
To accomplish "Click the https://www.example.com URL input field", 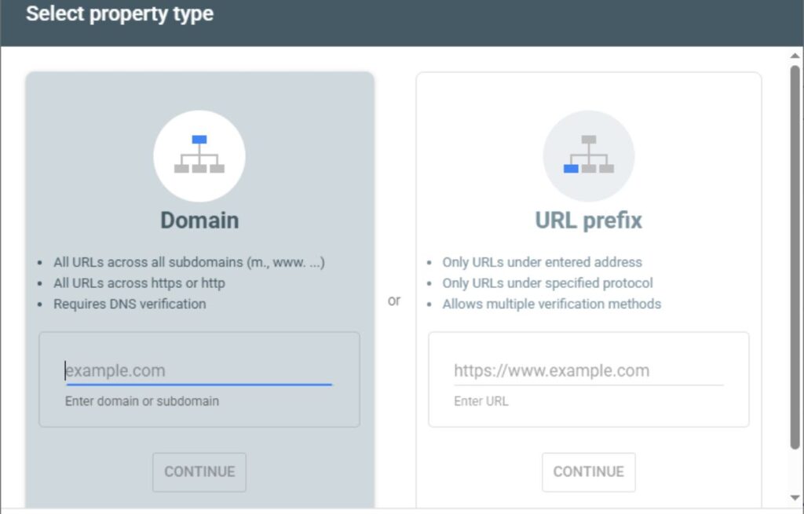I will [x=589, y=370].
